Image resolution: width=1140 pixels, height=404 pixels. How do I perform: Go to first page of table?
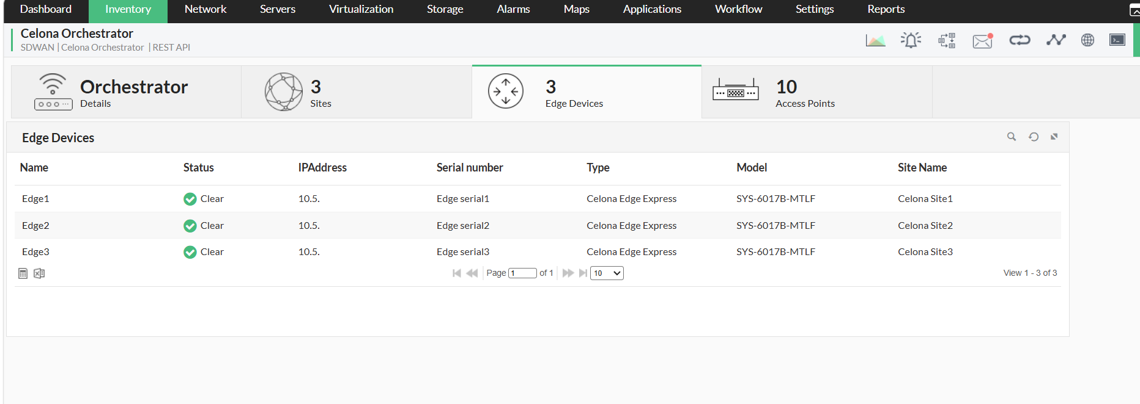[x=457, y=273]
